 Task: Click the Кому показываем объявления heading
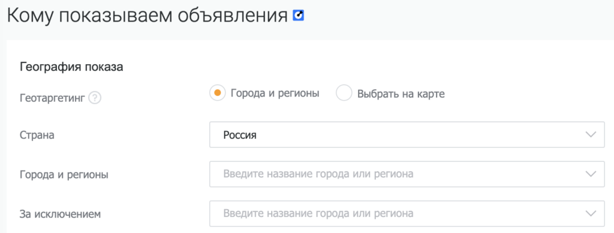pyautogui.click(x=148, y=16)
